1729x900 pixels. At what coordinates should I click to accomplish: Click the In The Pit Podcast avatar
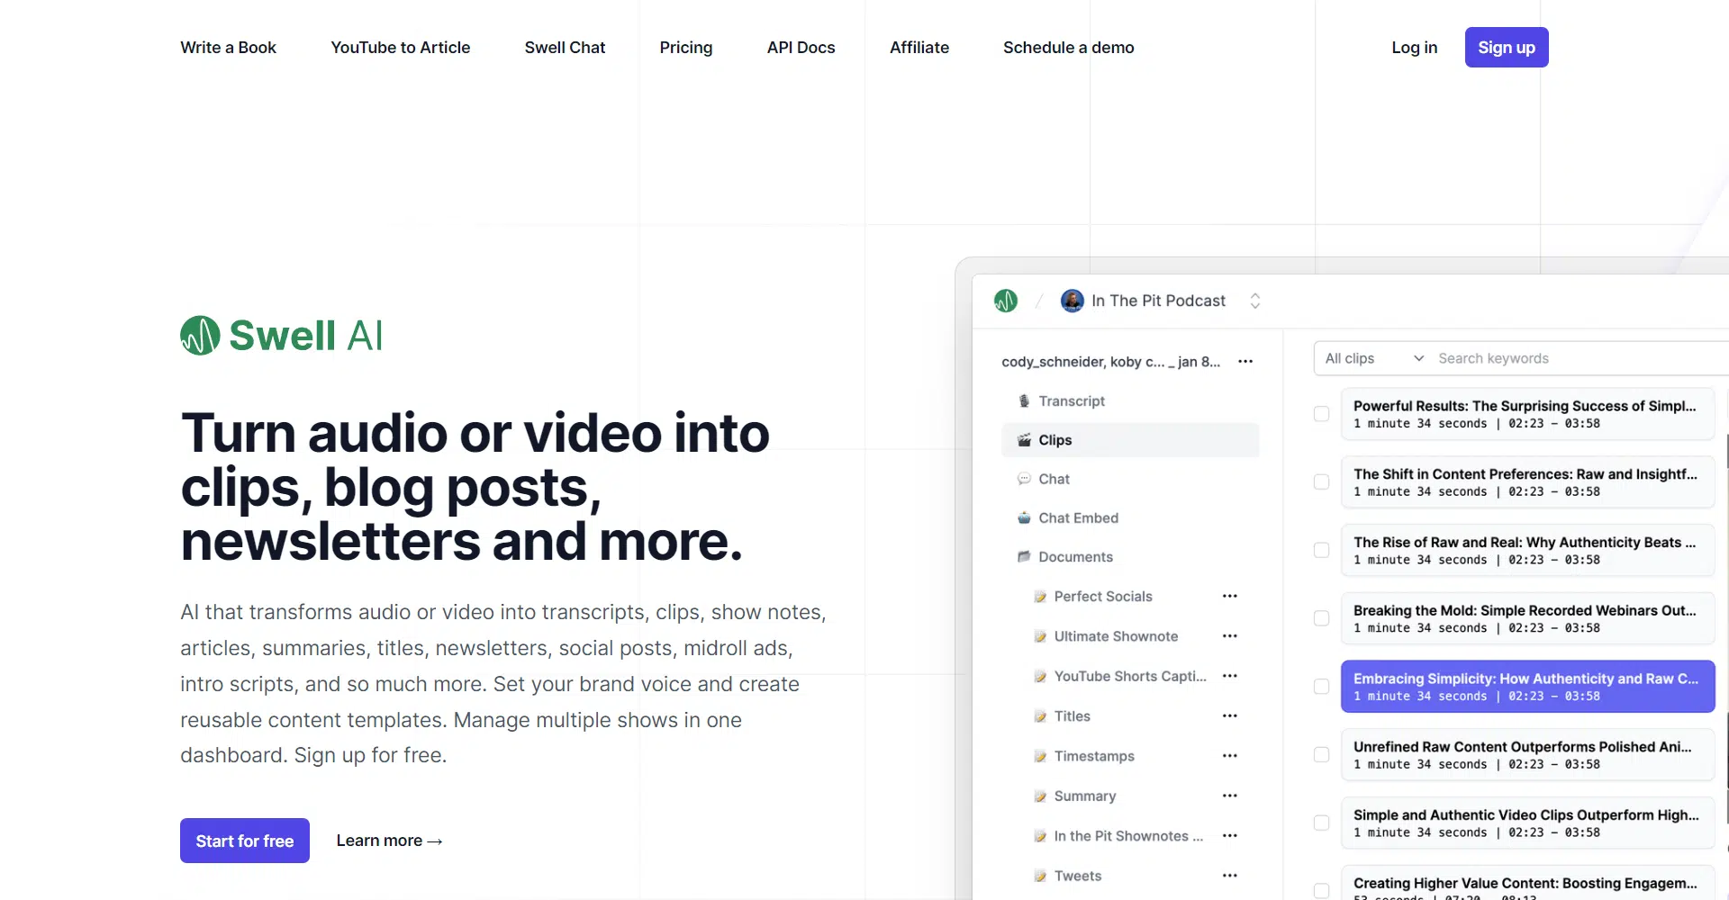1072,301
